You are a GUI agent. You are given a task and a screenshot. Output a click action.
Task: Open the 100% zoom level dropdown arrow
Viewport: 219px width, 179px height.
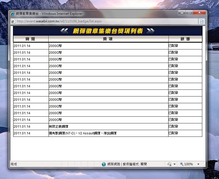tap(198, 164)
